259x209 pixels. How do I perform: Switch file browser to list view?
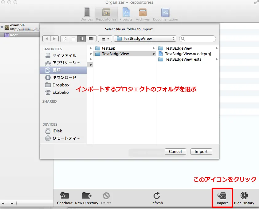[73, 39]
